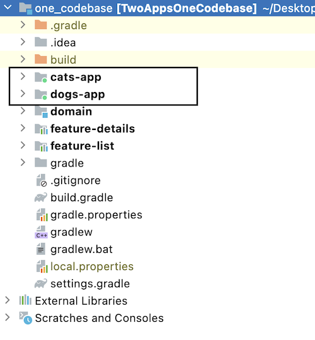Collapse the one_codebase project root
Image resolution: width=315 pixels, height=340 pixels.
tap(8, 8)
